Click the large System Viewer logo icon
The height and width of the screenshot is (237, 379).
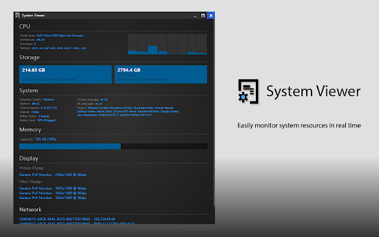[248, 91]
